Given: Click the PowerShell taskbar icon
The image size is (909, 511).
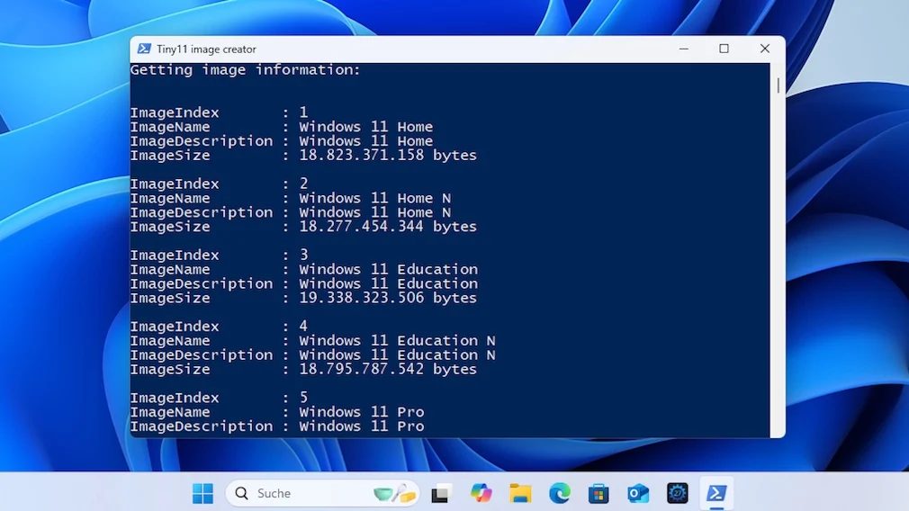Looking at the screenshot, I should [716, 494].
